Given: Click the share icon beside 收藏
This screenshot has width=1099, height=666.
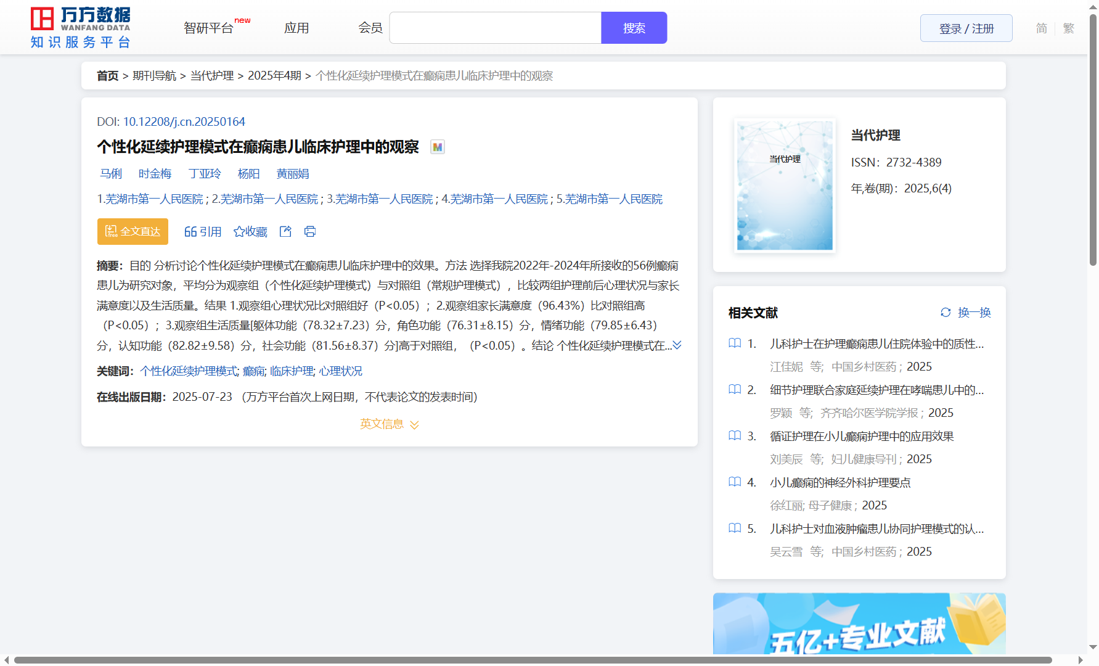Looking at the screenshot, I should click(x=285, y=232).
